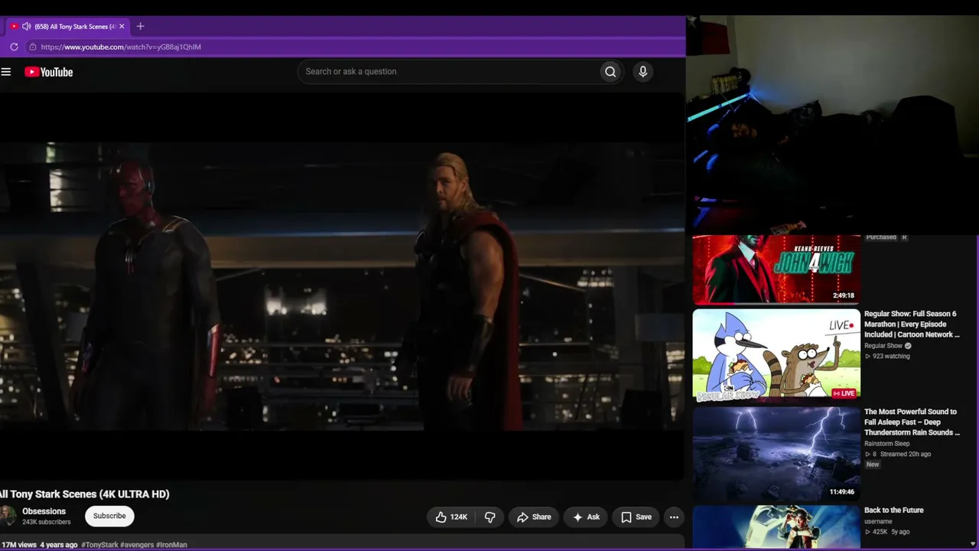This screenshot has height=551, width=979.
Task: Open a new browser tab
Action: [140, 26]
